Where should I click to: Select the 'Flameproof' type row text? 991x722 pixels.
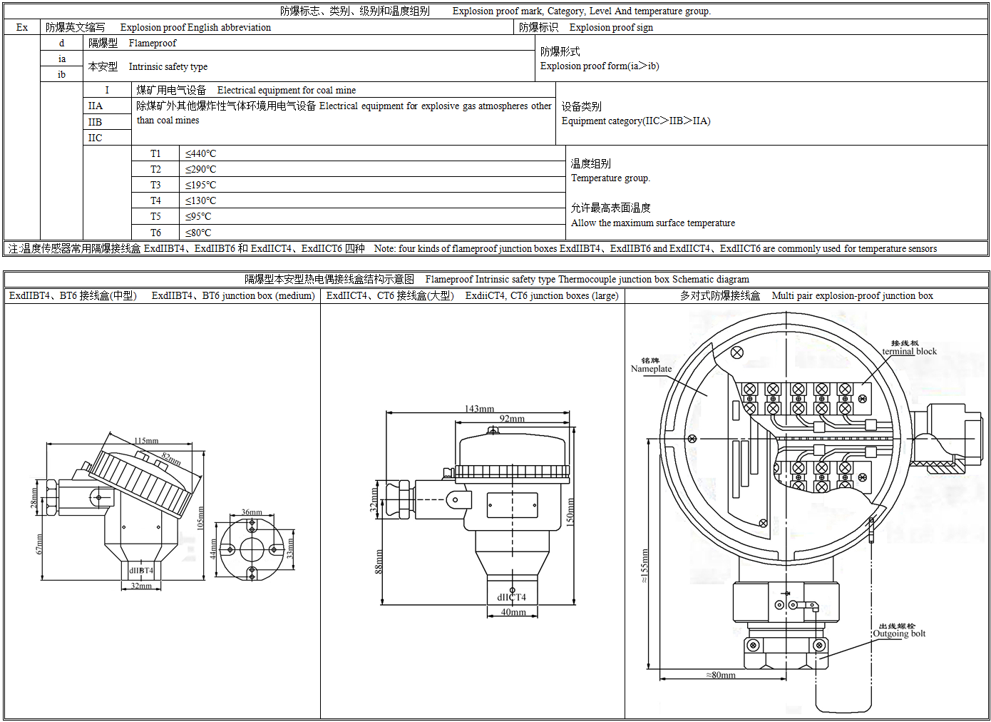153,43
